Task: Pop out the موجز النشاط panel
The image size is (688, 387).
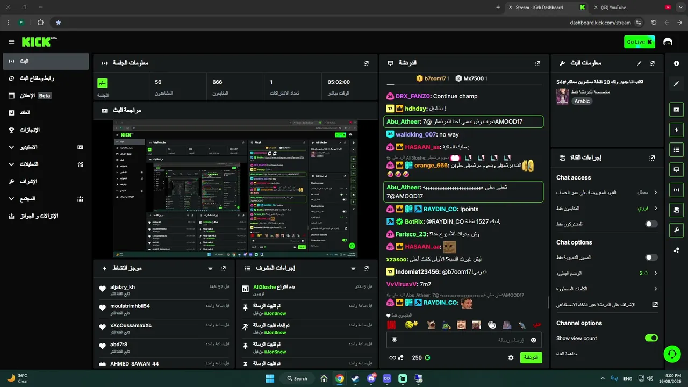Action: click(x=223, y=268)
